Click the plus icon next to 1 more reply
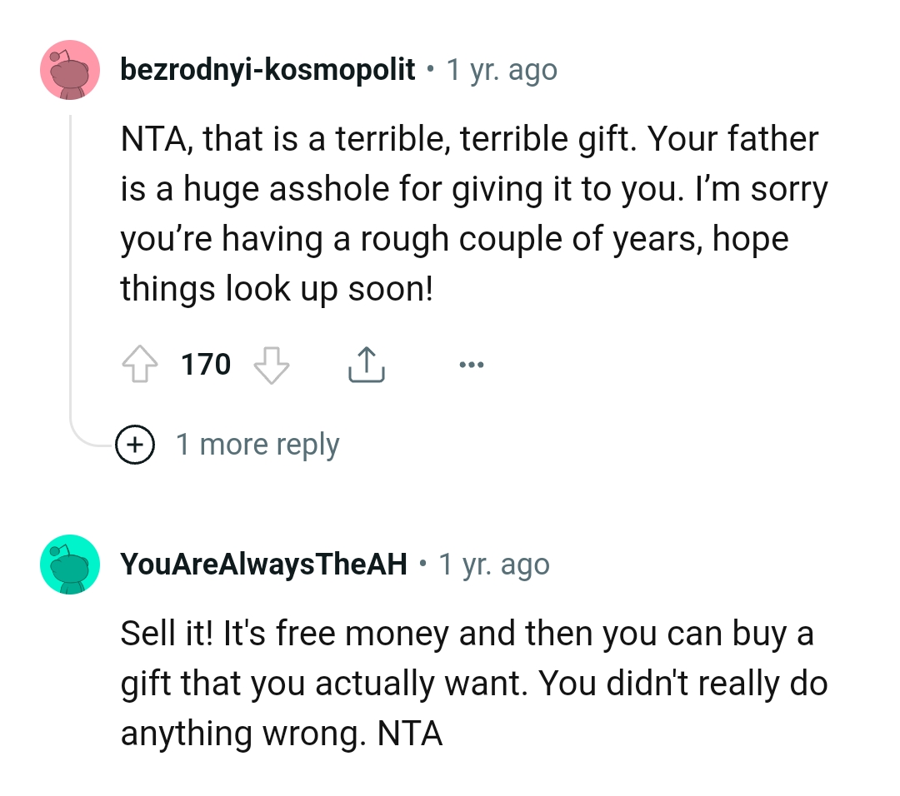 coord(134,444)
